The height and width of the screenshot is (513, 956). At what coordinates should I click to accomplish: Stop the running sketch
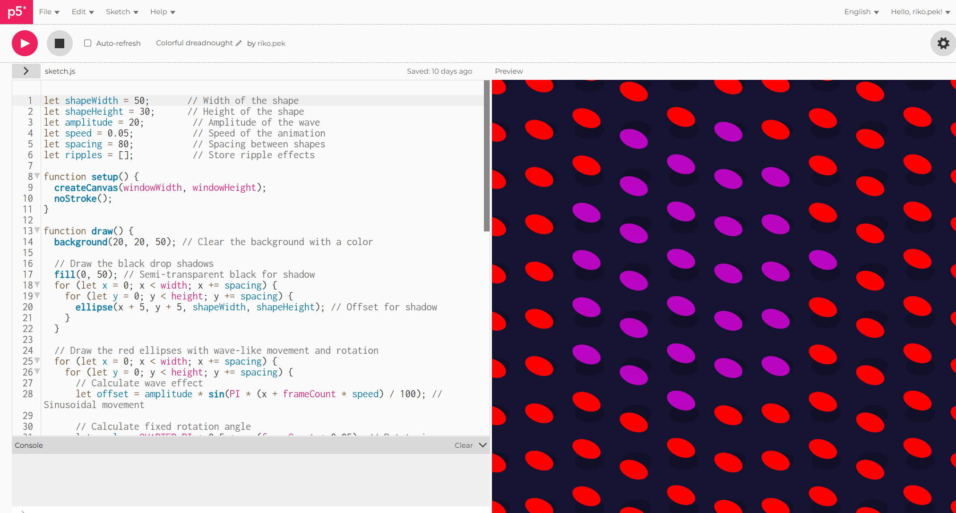60,43
